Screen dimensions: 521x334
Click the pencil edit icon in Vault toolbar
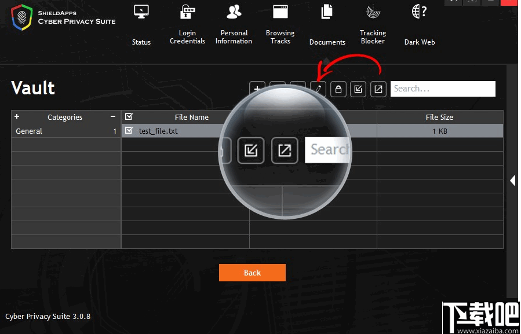pos(318,89)
